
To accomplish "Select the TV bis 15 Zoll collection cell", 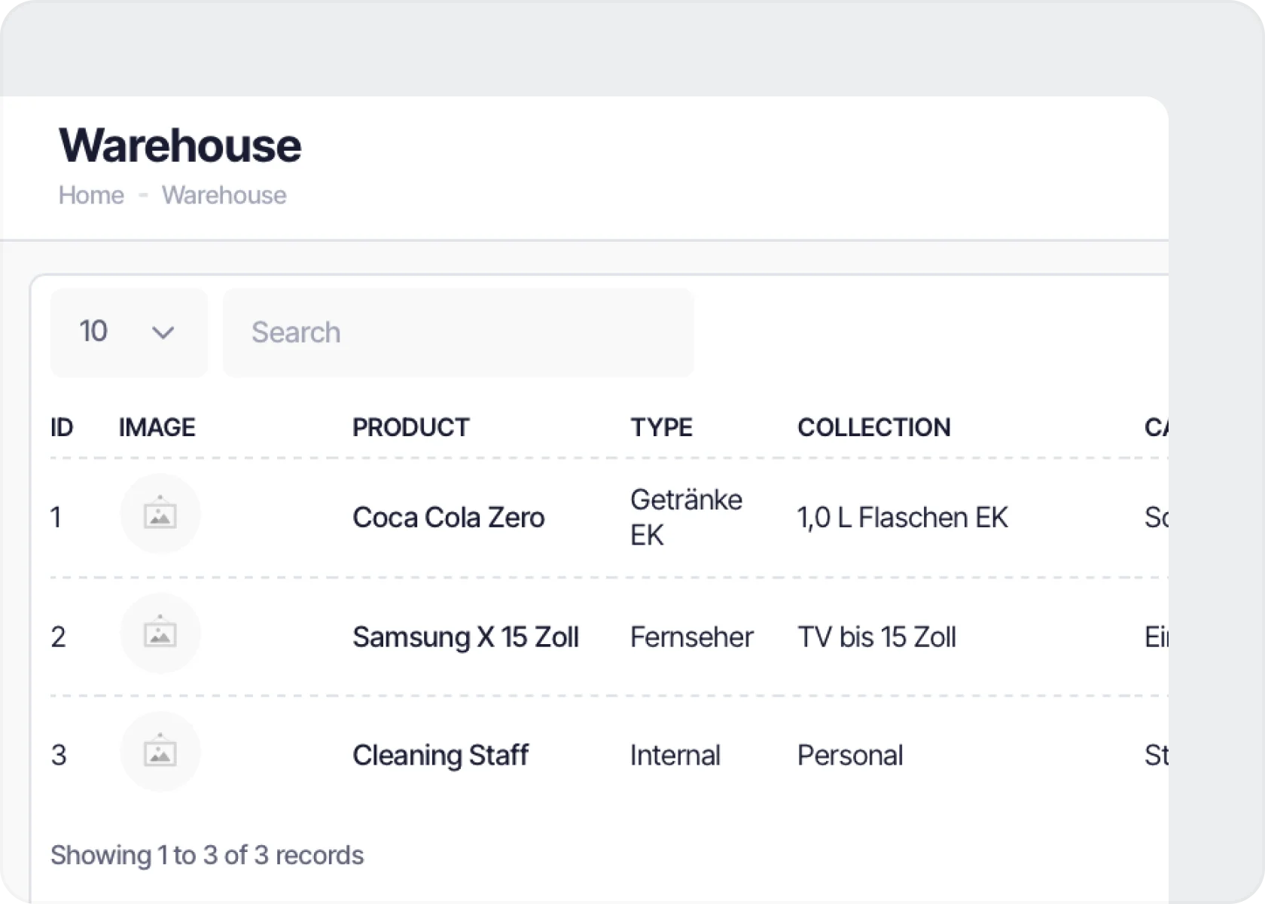I will (x=876, y=637).
